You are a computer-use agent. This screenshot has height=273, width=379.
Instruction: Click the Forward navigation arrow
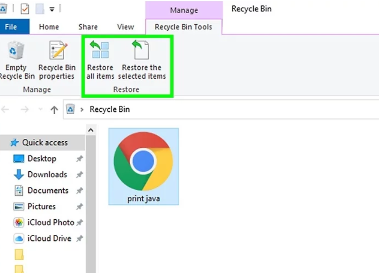[x=25, y=110]
